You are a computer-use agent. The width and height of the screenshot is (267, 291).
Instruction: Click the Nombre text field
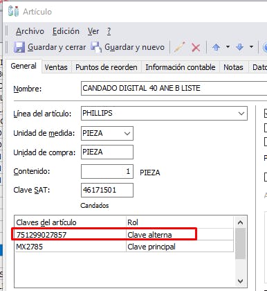click(174, 88)
